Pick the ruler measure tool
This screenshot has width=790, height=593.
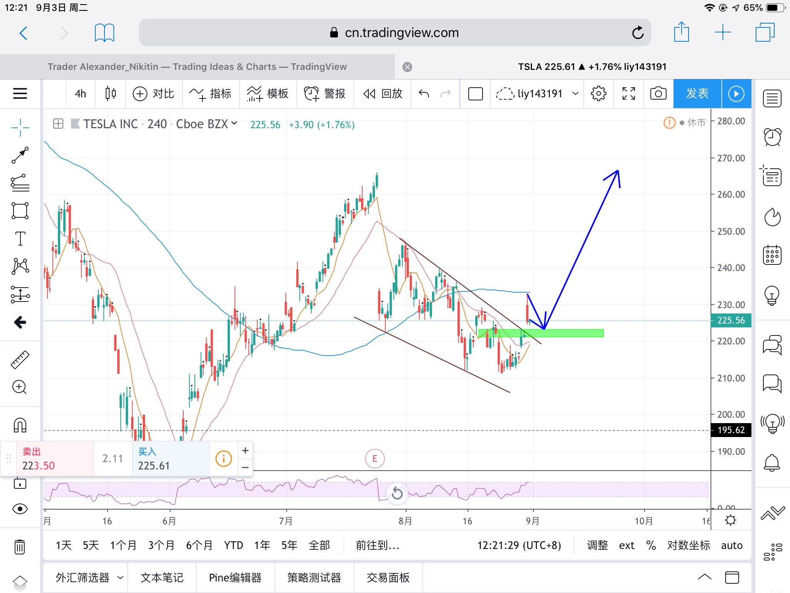[20, 359]
